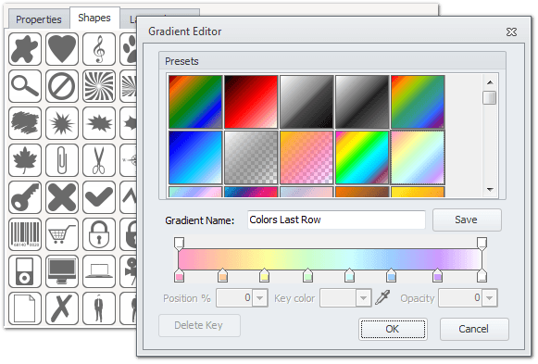The image size is (538, 364).
Task: Switch to the Properties tab
Action: coord(39,19)
